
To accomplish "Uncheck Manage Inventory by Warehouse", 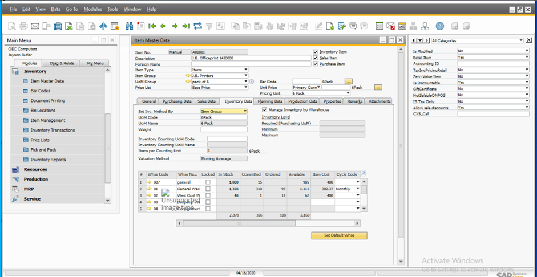I will click(x=264, y=110).
